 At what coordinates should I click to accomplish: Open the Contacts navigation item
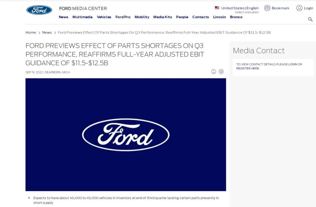pos(200,17)
